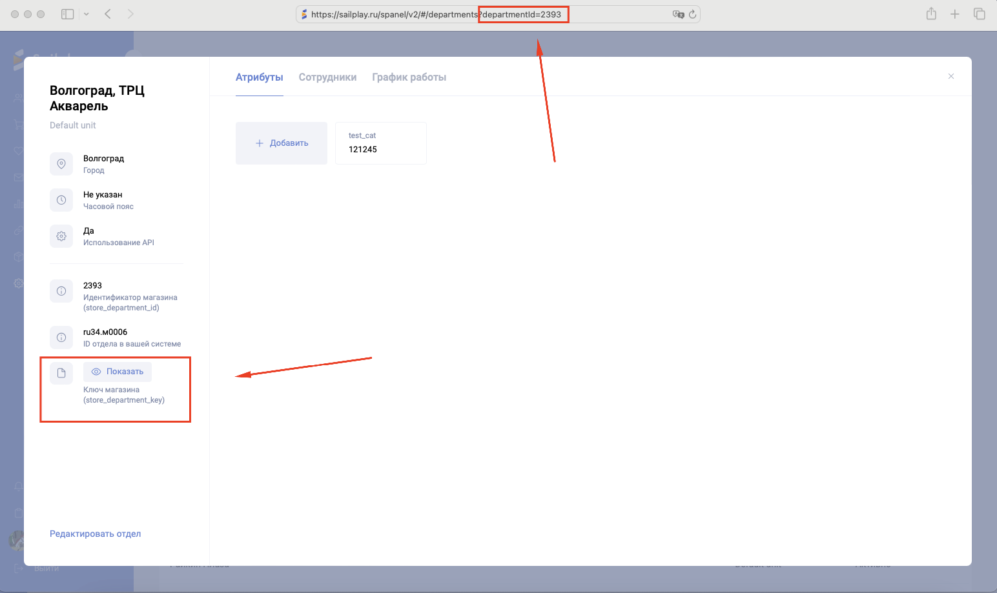Show all tabs overview in Safari
997x593 pixels.
tap(979, 14)
